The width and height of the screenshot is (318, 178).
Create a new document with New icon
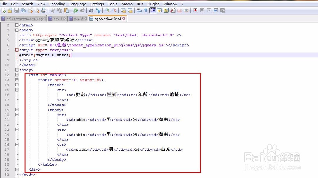(3, 10)
